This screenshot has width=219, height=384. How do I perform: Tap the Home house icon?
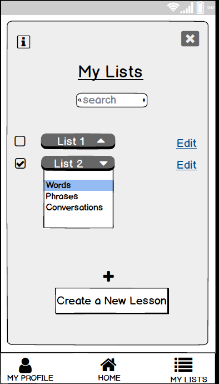[x=108, y=365]
